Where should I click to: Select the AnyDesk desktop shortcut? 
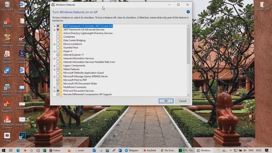point(7,23)
